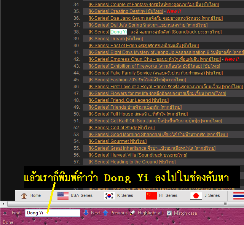Click the USA flag icon

(63, 196)
